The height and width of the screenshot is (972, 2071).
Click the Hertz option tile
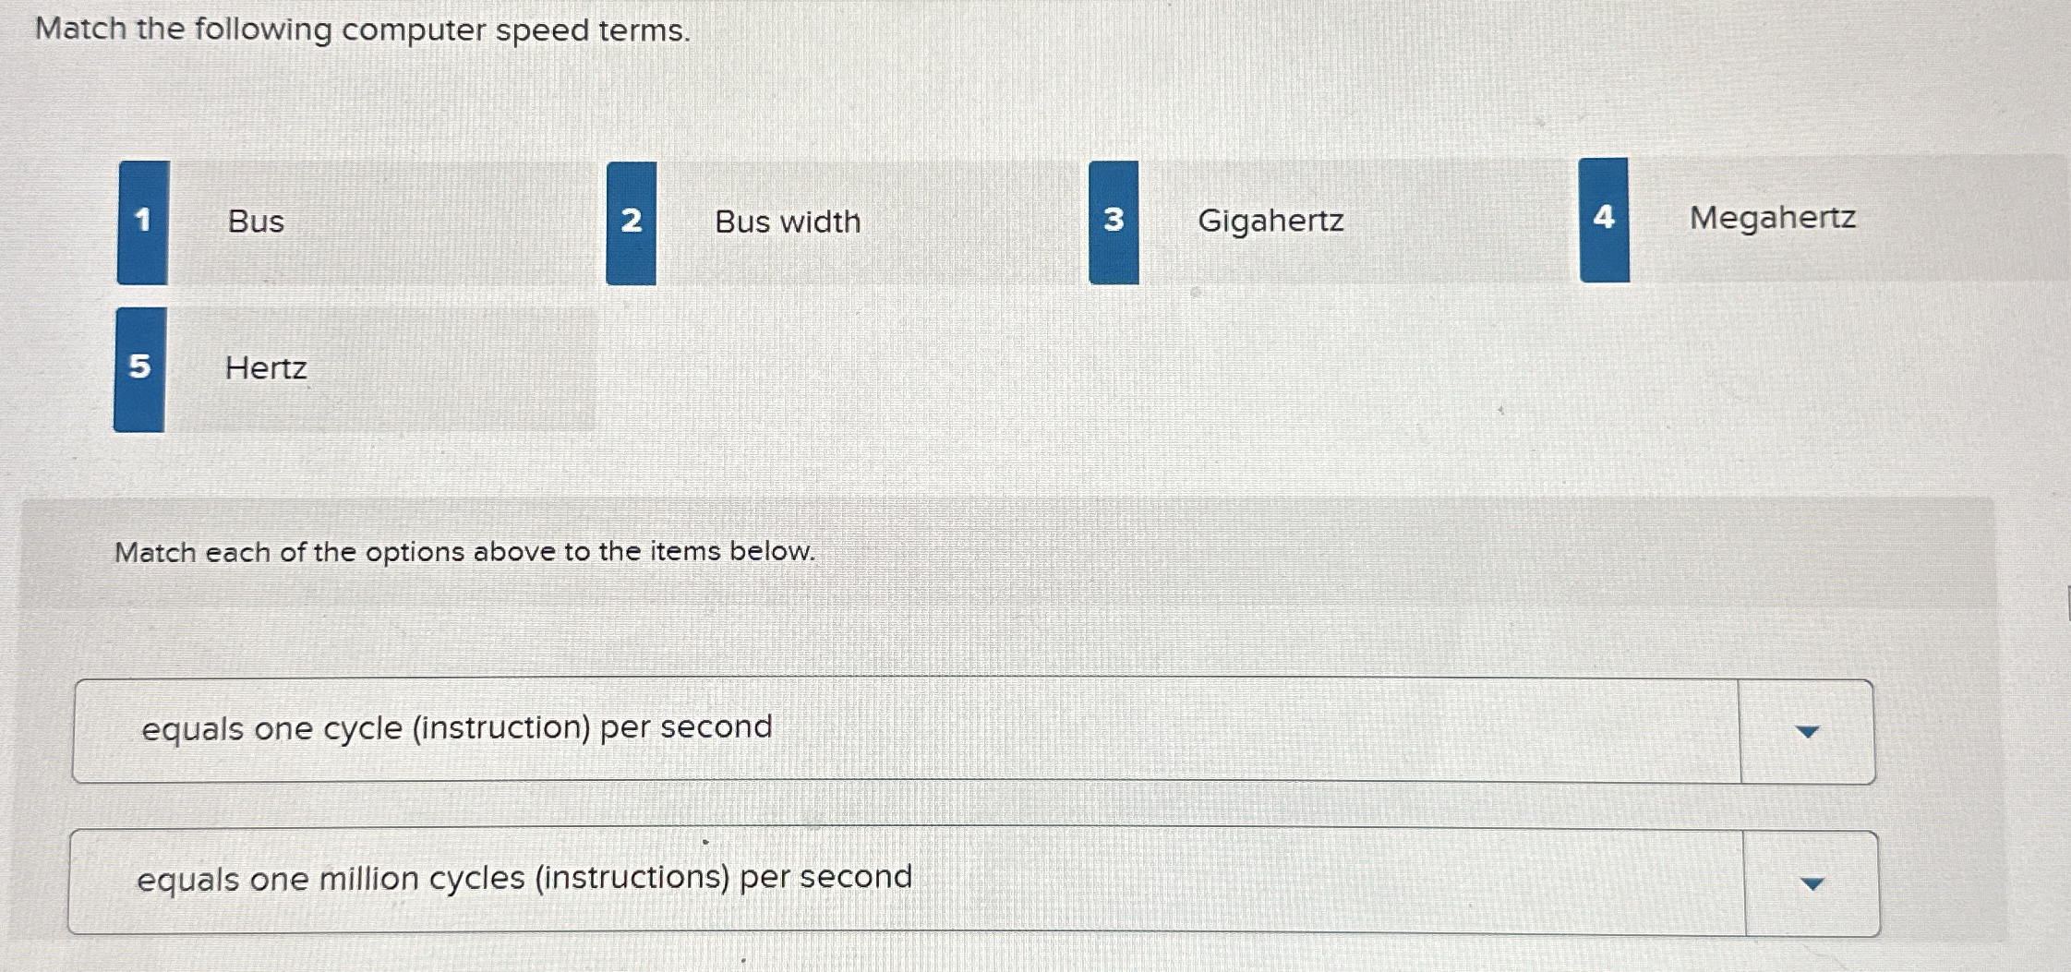pos(266,369)
